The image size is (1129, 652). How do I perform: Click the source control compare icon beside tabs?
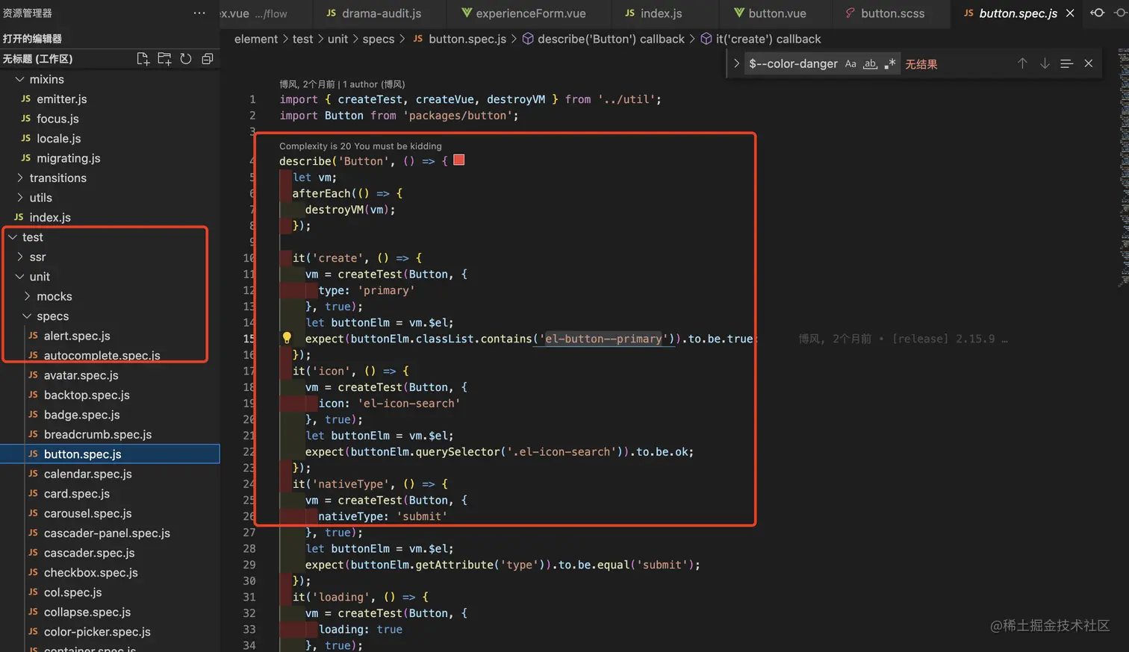pyautogui.click(x=1098, y=13)
